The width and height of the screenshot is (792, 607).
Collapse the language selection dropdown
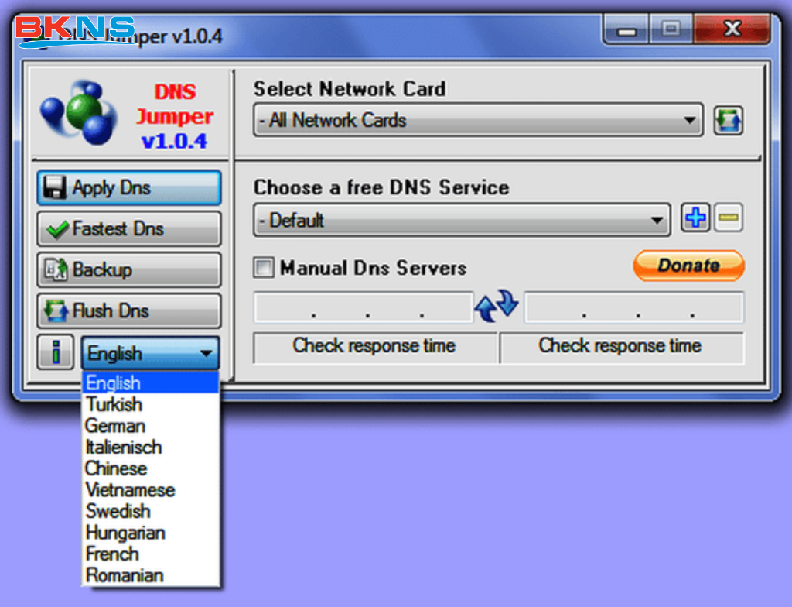[x=206, y=352]
